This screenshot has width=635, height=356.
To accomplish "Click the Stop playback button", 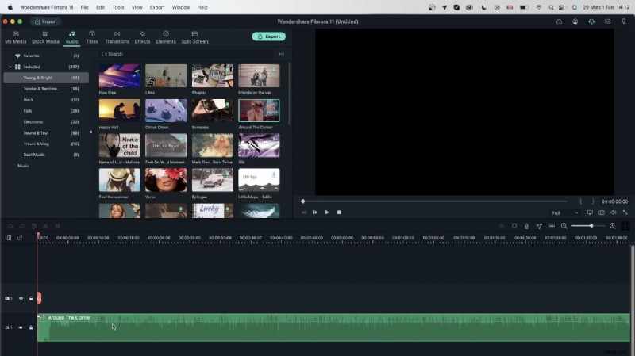I will 339,212.
